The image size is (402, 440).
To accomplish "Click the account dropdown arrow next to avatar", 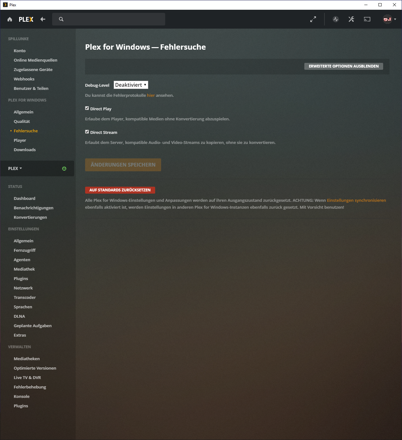I will 395,19.
